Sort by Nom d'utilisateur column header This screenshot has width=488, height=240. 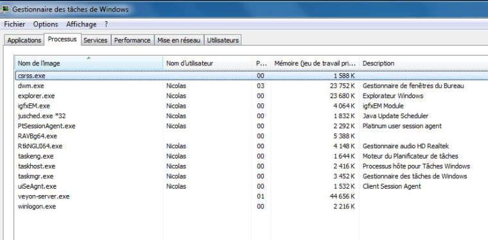(207, 63)
